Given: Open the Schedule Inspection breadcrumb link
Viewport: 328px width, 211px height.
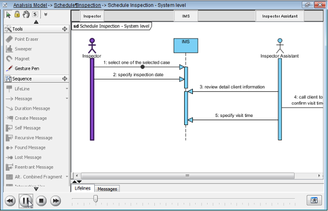Looking at the screenshot, I should point(77,5).
